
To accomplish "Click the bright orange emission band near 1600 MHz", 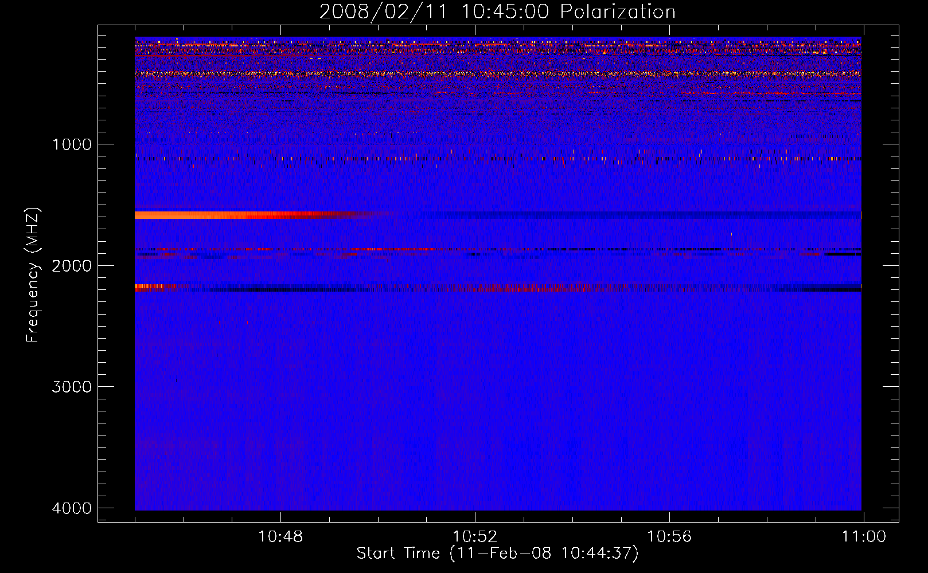I will [x=252, y=215].
